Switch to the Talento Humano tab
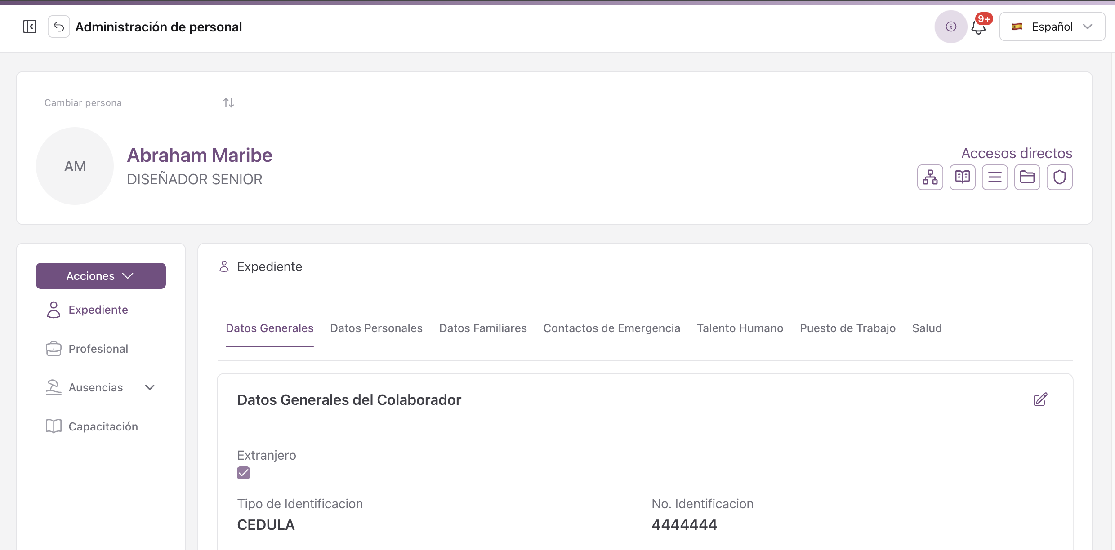This screenshot has height=550, width=1115. (740, 328)
